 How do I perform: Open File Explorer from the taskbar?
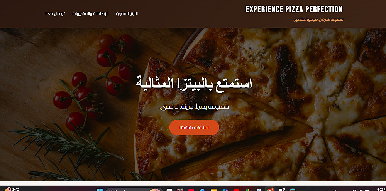214,190
